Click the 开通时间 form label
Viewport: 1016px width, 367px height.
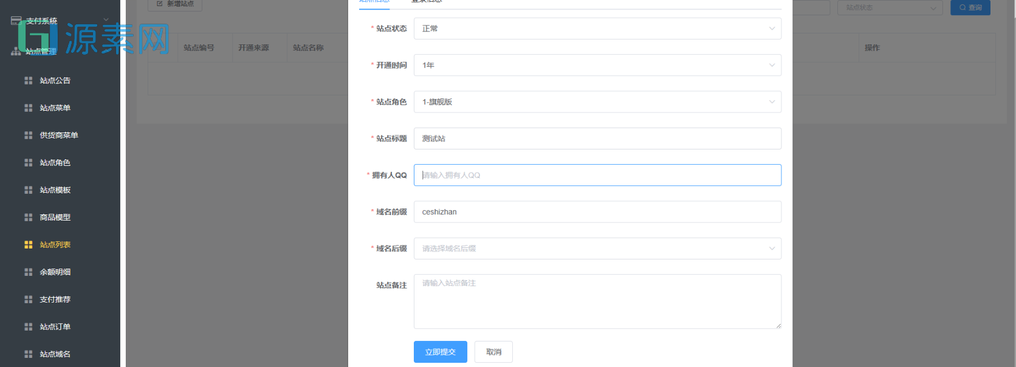click(391, 65)
